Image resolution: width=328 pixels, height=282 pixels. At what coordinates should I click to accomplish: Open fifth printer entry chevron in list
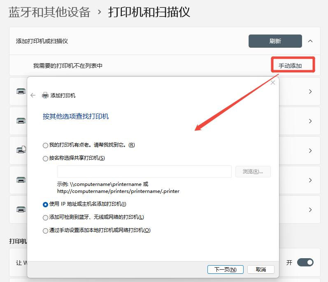click(310, 210)
